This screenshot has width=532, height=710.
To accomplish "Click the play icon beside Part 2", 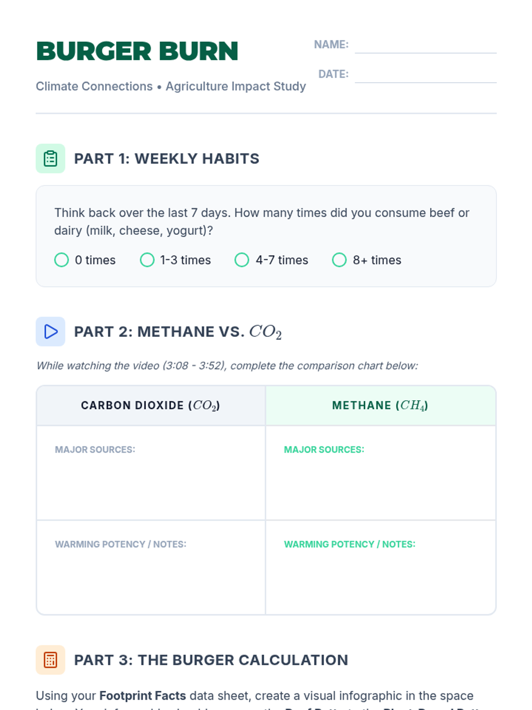I will pyautogui.click(x=51, y=331).
